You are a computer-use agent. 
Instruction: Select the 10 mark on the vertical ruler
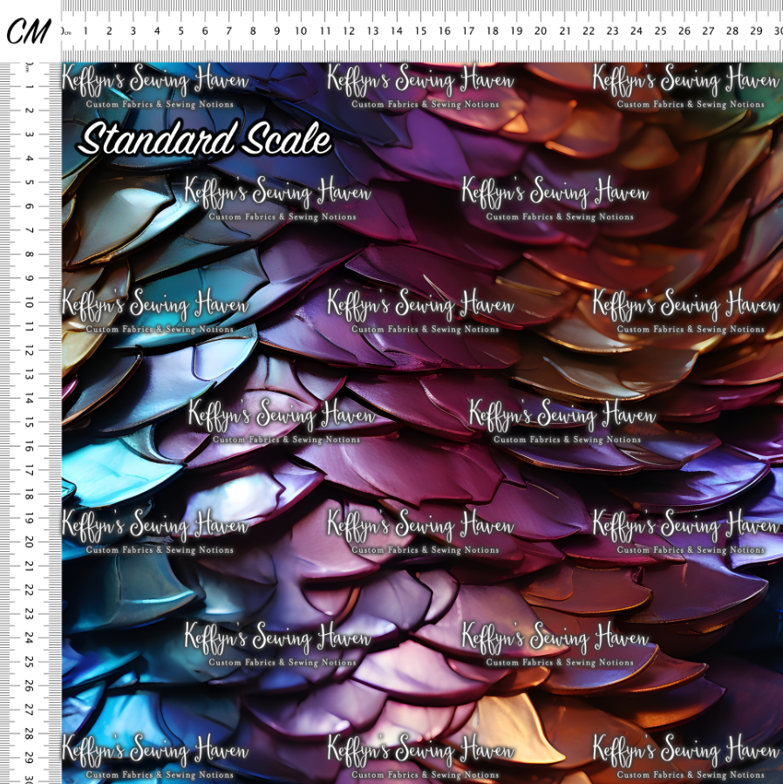click(30, 302)
